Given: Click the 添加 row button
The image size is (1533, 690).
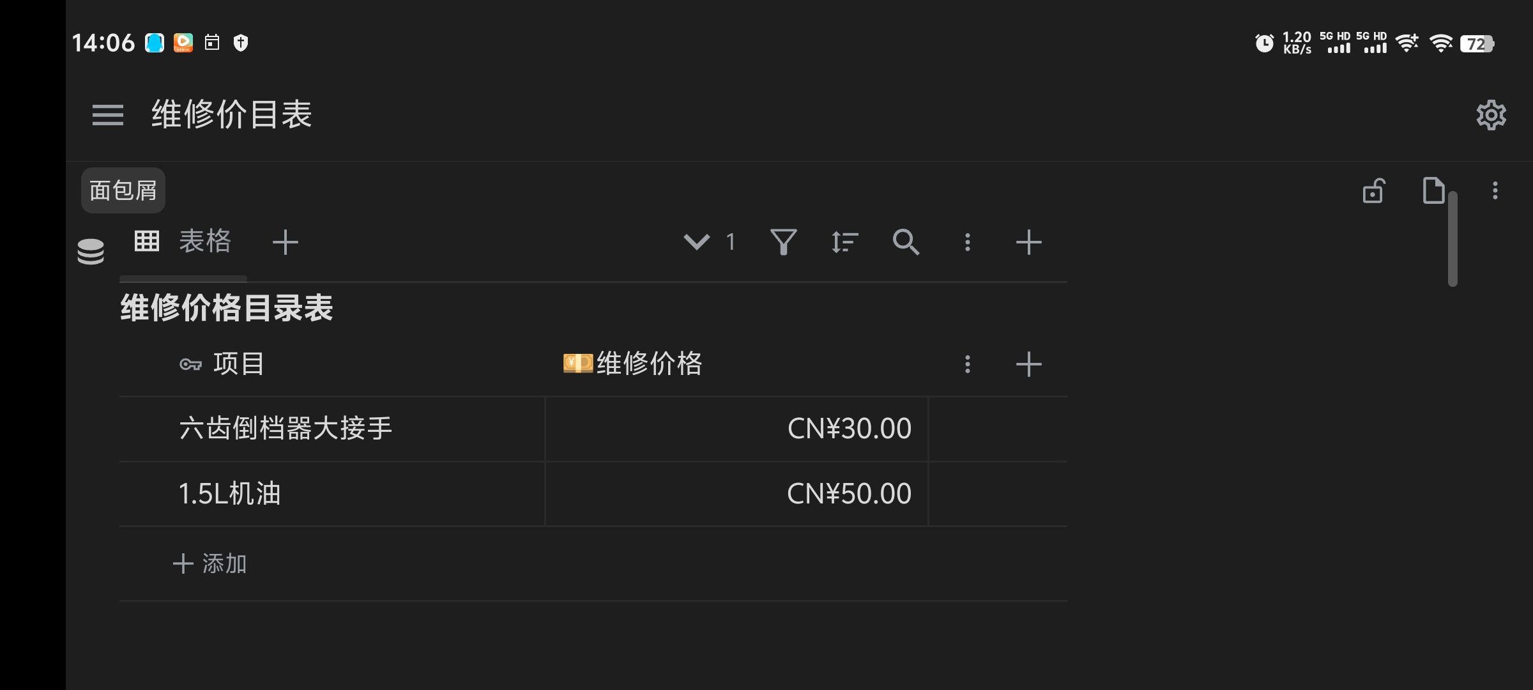Looking at the screenshot, I should [x=211, y=563].
